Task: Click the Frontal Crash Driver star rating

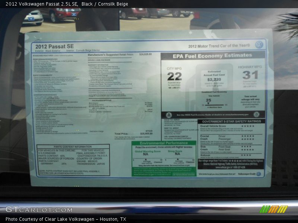Action: 247,136
